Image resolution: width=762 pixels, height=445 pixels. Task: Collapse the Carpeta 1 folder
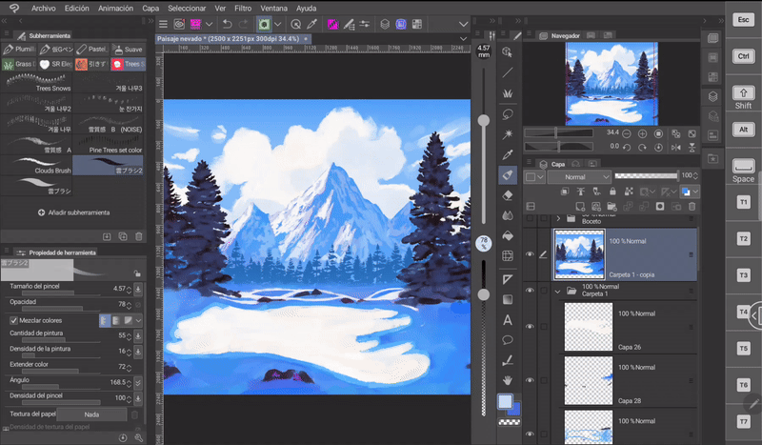coord(558,292)
